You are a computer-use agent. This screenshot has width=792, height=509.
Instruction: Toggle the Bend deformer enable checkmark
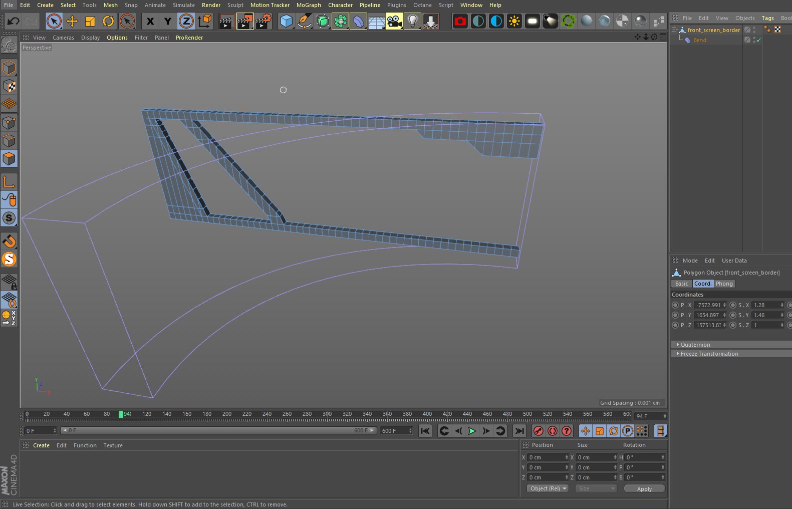(x=759, y=40)
